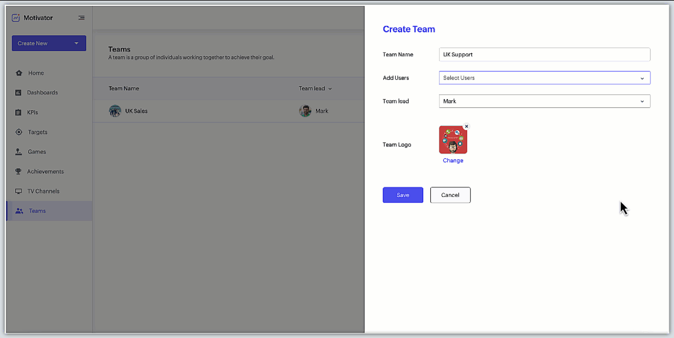Click the Change link under the logo
This screenshot has height=338, width=674.
click(452, 161)
